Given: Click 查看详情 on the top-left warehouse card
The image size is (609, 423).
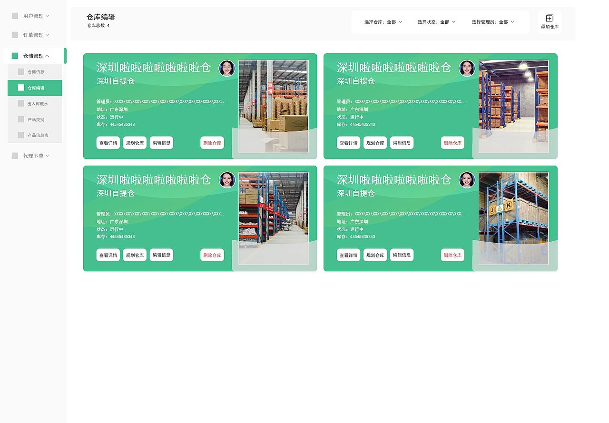Looking at the screenshot, I should (x=108, y=143).
